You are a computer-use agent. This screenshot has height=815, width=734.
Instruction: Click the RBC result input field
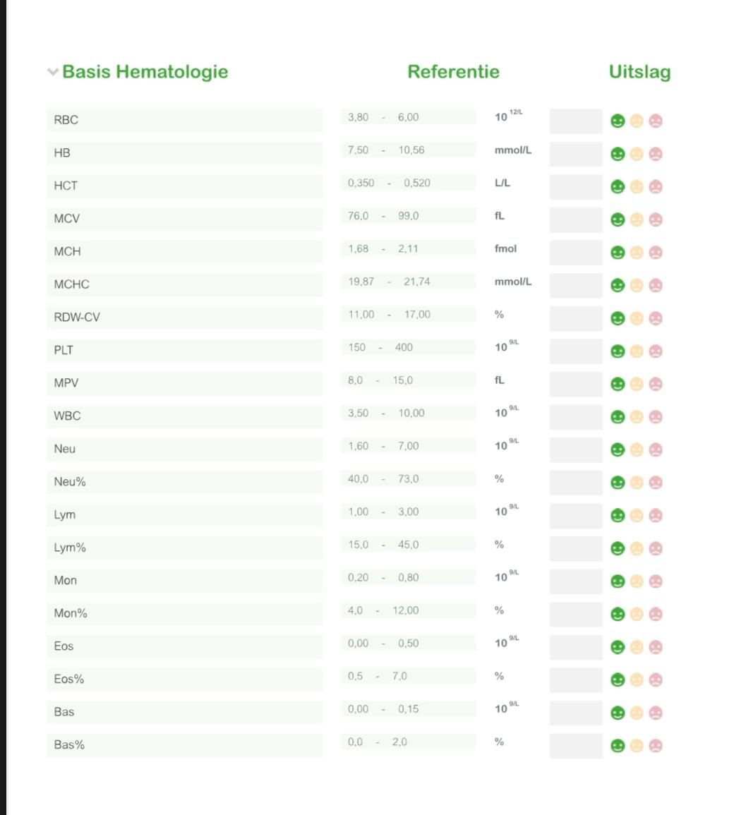point(576,121)
